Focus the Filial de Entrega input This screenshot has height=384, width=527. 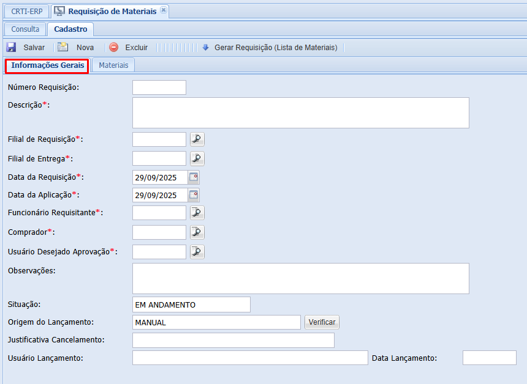click(159, 158)
